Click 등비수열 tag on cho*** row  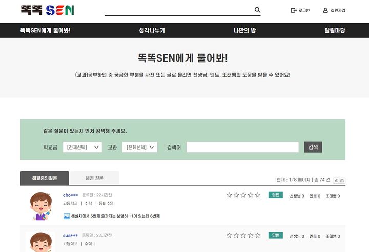pyautogui.click(x=106, y=203)
